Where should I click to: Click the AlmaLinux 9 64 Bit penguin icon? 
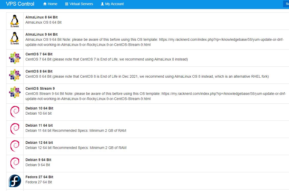pyautogui.click(x=15, y=38)
